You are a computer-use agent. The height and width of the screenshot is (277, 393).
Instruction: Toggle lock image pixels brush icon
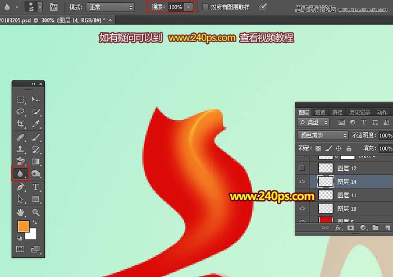click(328, 148)
